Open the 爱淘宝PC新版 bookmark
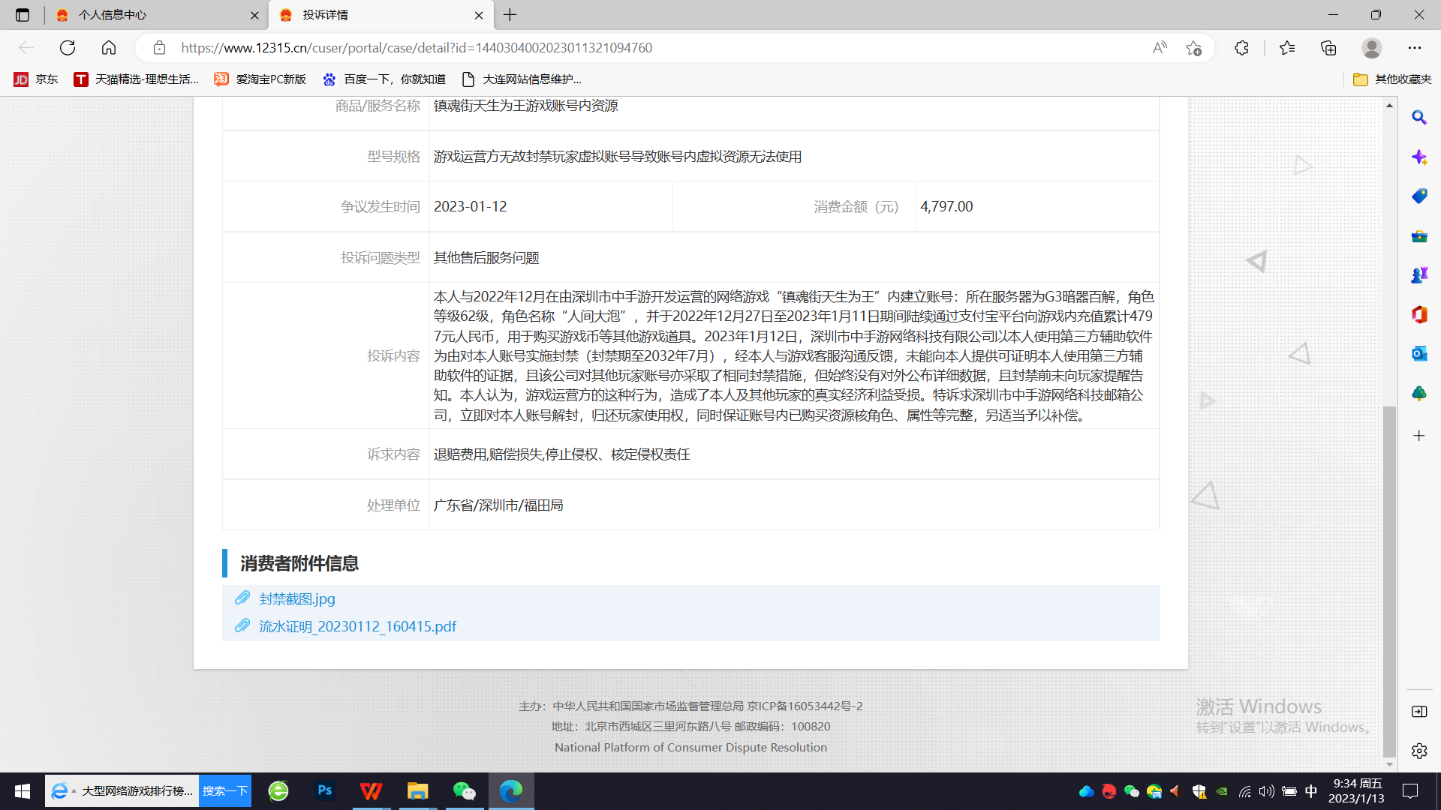Image resolution: width=1441 pixels, height=810 pixels. tap(260, 79)
